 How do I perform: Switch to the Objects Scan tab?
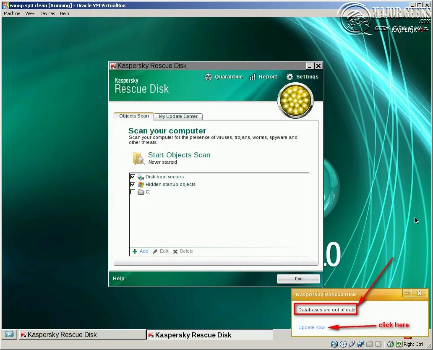point(134,116)
